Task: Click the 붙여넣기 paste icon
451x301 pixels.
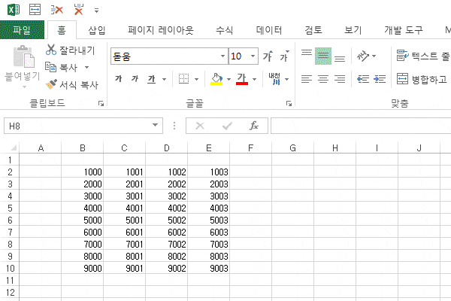Action: click(x=23, y=56)
